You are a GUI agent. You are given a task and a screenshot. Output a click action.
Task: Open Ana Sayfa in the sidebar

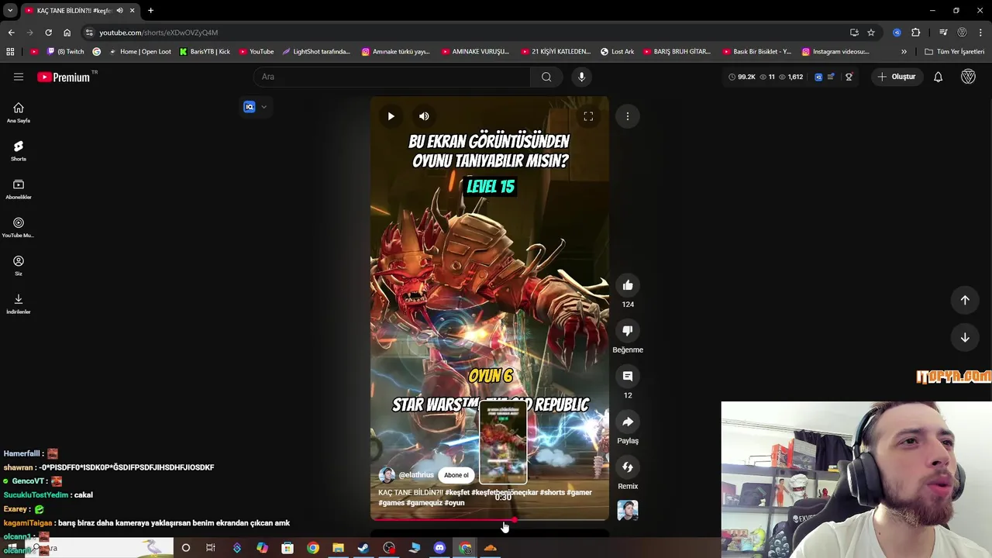point(19,112)
